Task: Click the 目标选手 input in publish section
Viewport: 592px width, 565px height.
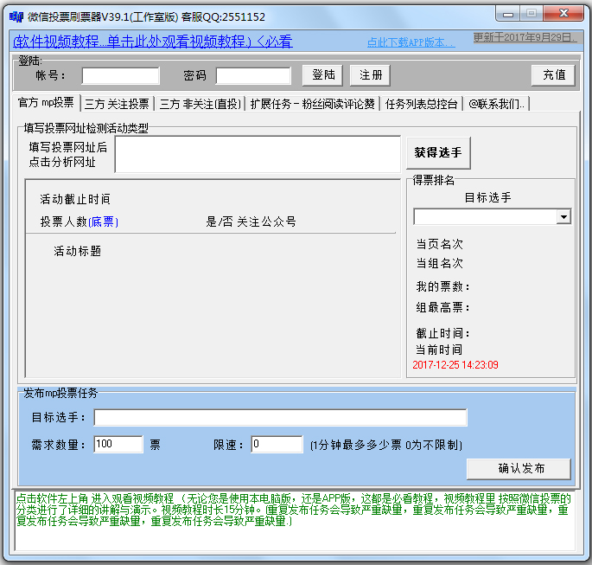Action: 280,418
